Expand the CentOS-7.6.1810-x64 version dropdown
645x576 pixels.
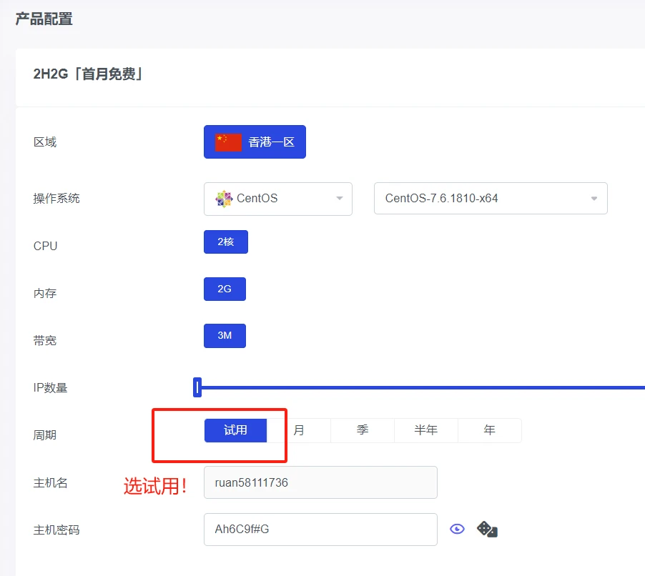(491, 199)
